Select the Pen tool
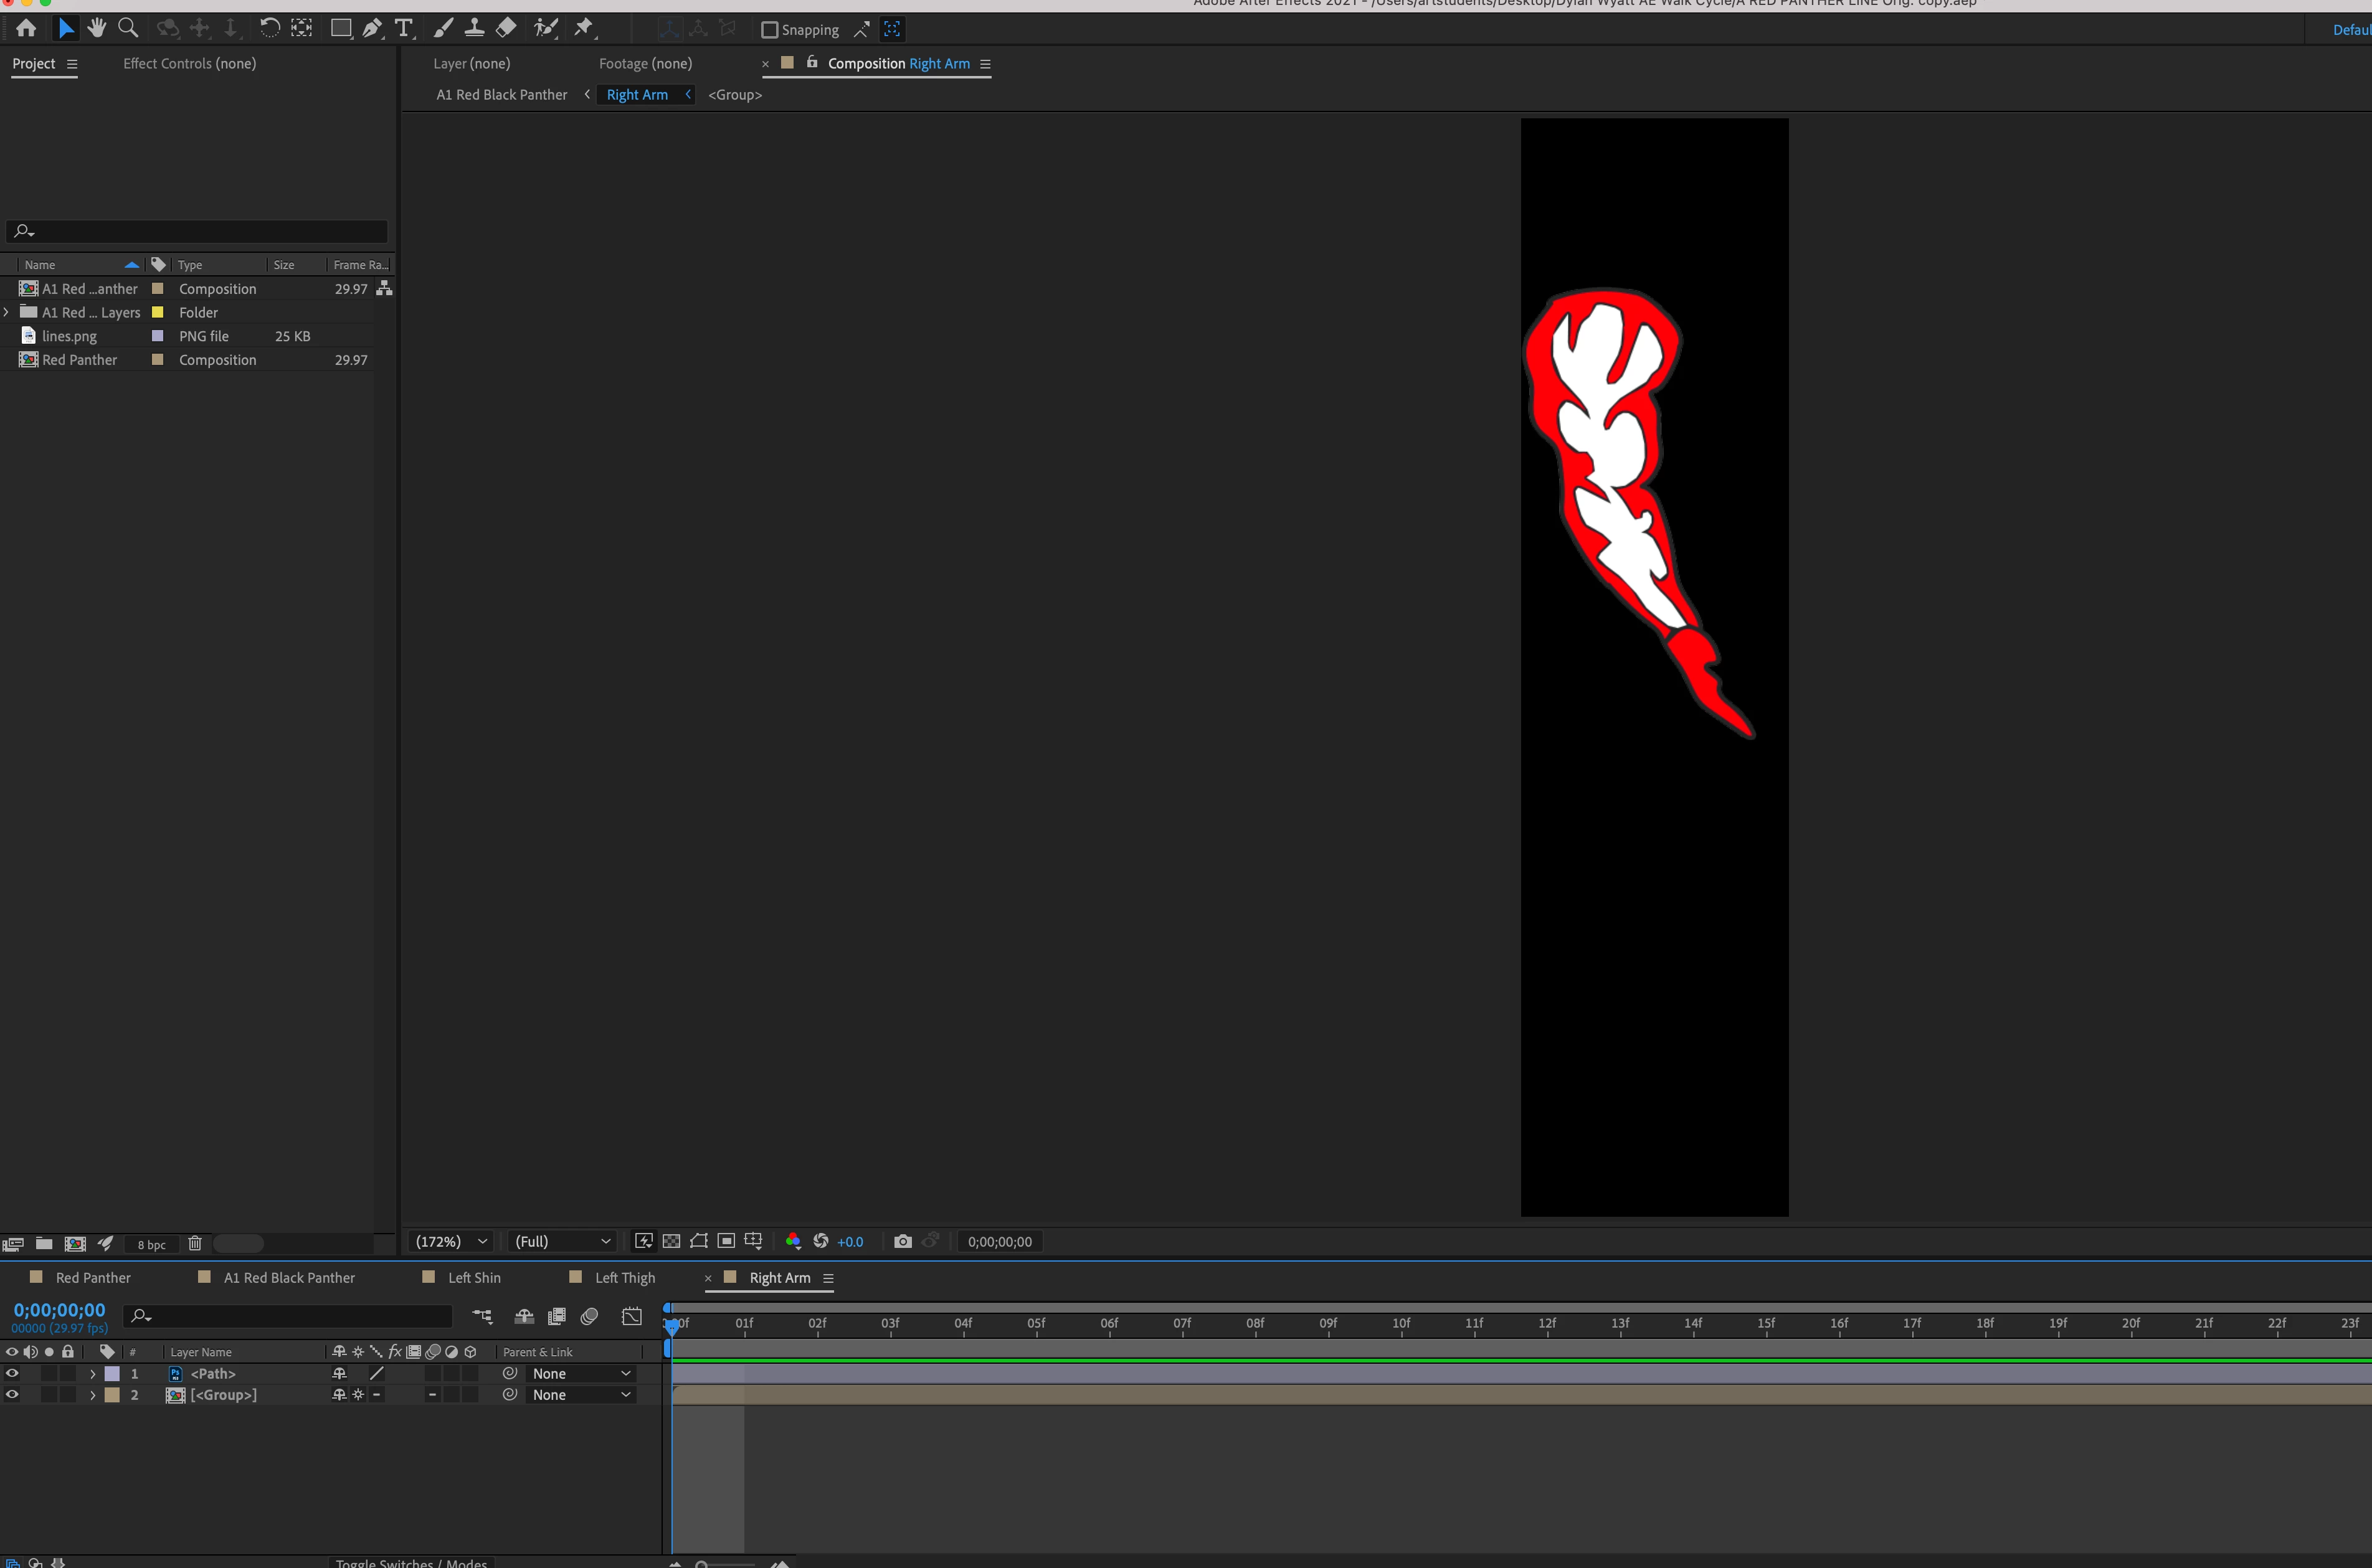Image resolution: width=2372 pixels, height=1568 pixels. 372,28
